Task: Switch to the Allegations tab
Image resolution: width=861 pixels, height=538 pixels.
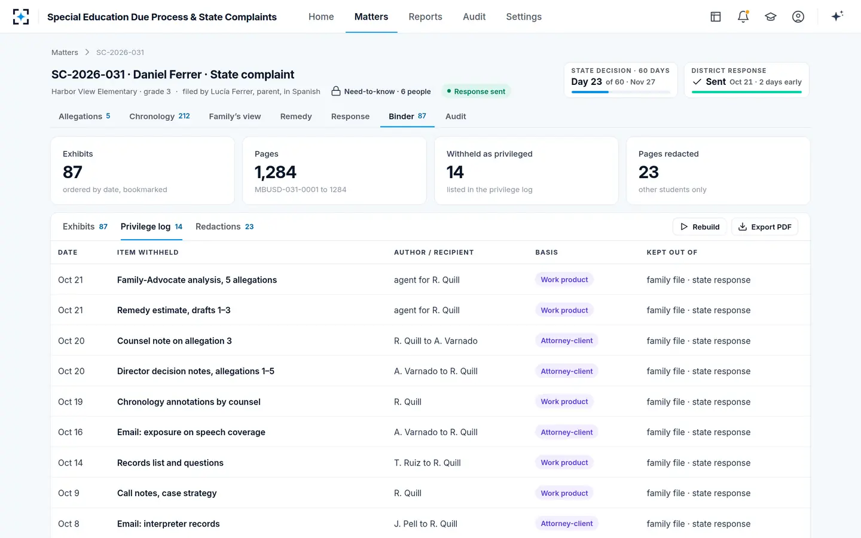Action: point(84,116)
